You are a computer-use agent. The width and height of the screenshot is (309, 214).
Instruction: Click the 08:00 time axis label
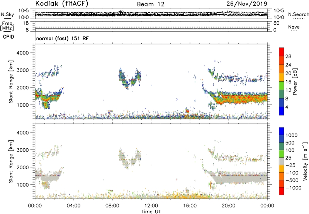tap(112, 206)
